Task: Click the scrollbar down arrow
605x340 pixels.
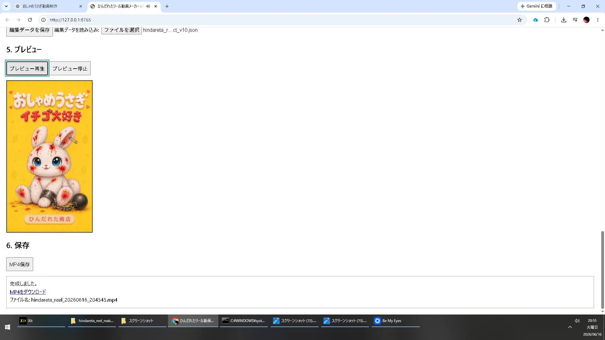Action: click(602, 312)
